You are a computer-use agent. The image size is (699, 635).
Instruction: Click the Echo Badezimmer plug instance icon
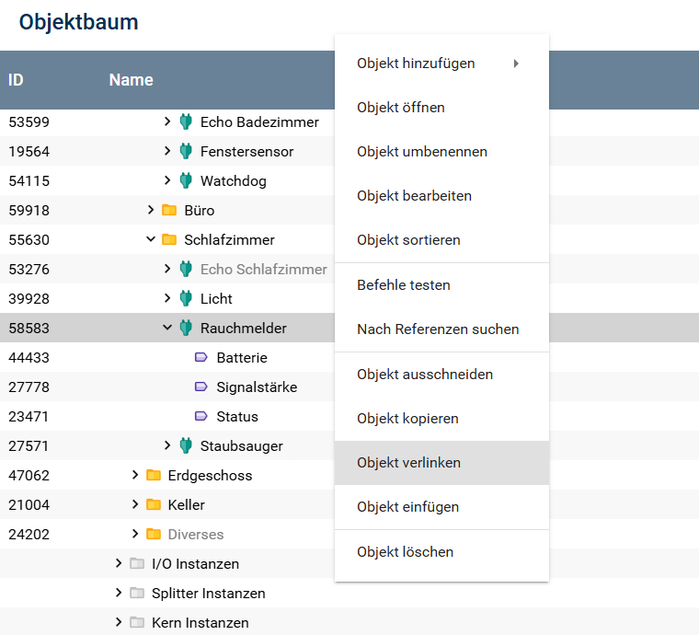click(185, 121)
